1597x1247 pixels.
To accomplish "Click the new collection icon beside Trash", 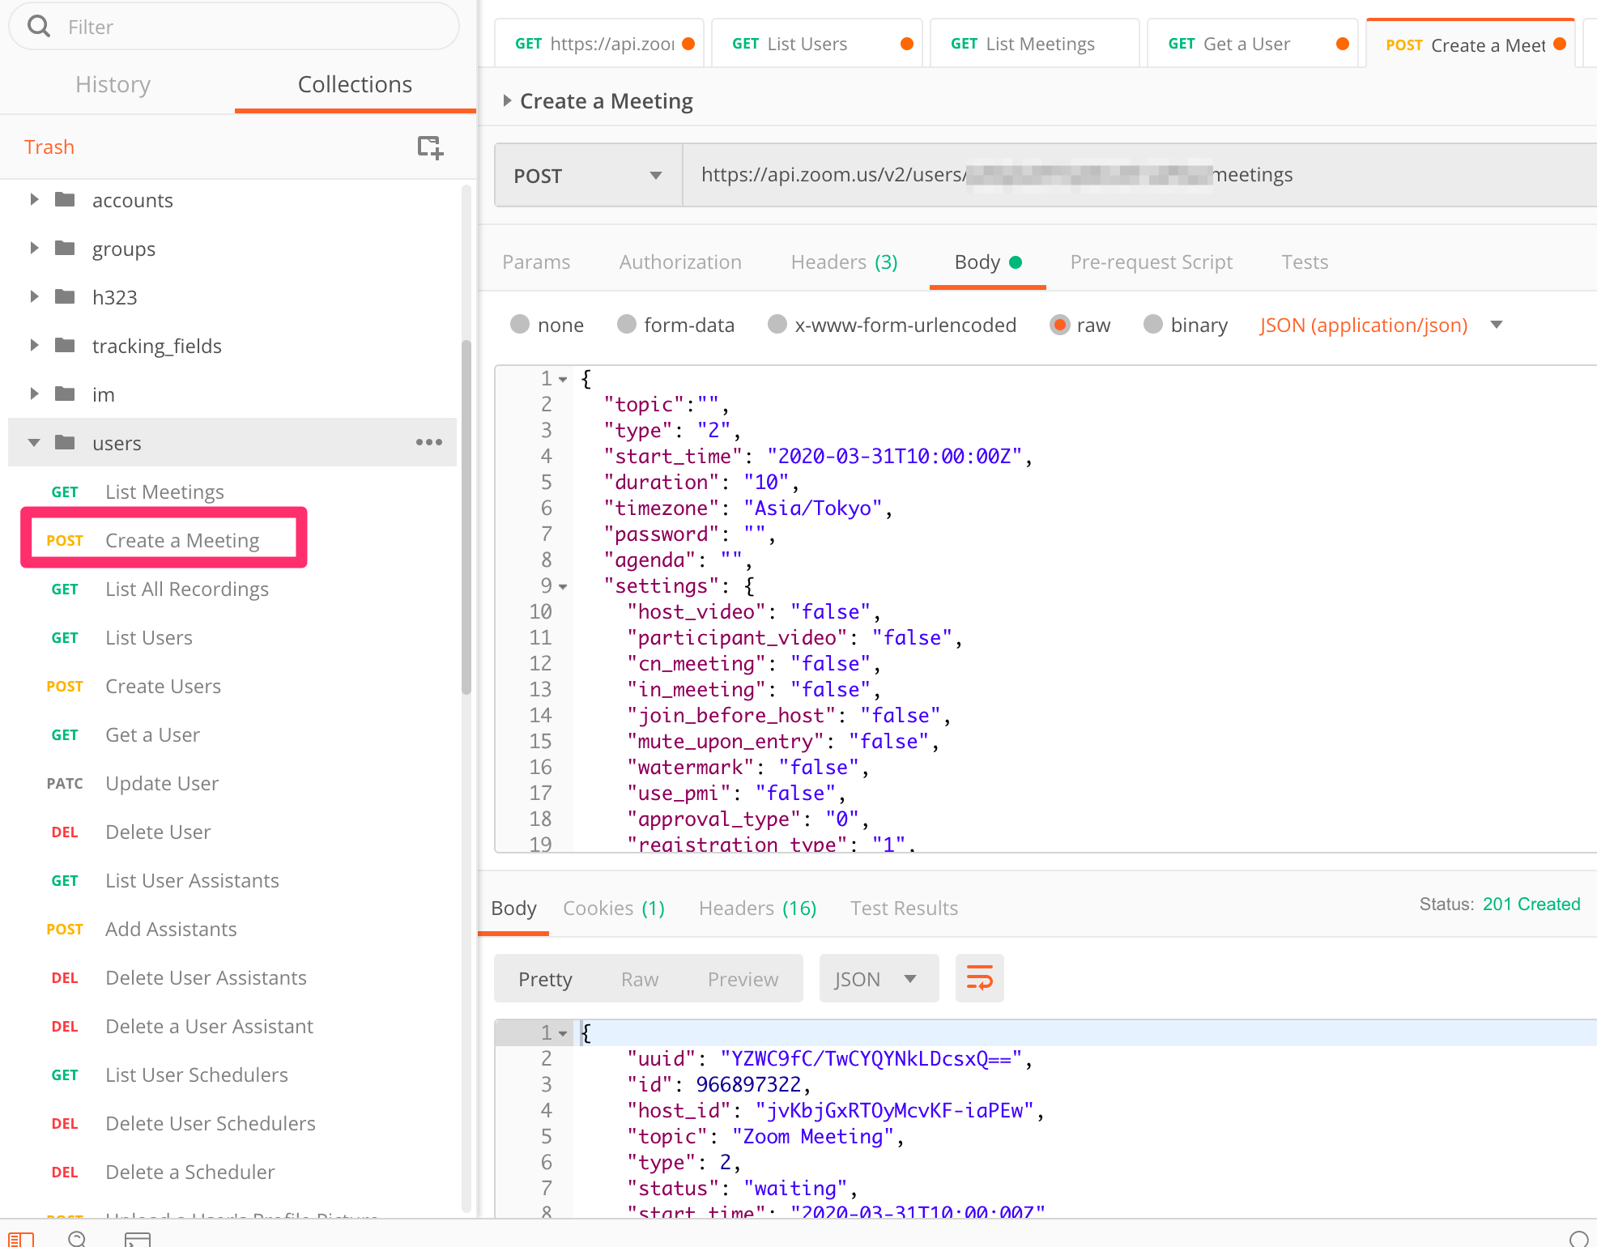I will [x=430, y=147].
